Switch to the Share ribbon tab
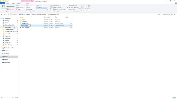This screenshot has width=177, height=99. [x=13, y=3]
